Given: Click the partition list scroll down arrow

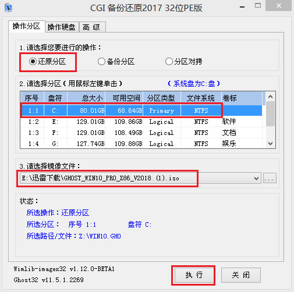Looking at the screenshot, I should 271,144.
